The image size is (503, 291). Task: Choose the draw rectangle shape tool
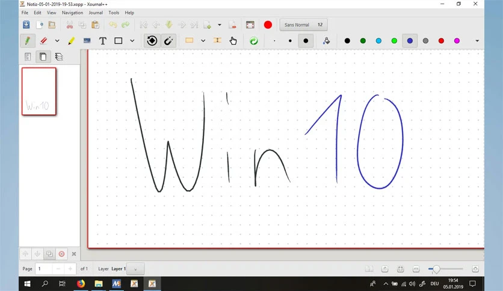119,41
